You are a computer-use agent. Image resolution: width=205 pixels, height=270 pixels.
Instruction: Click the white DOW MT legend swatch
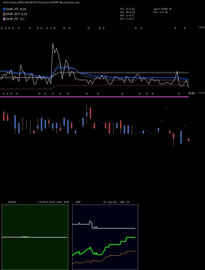pyautogui.click(x=5, y=14)
